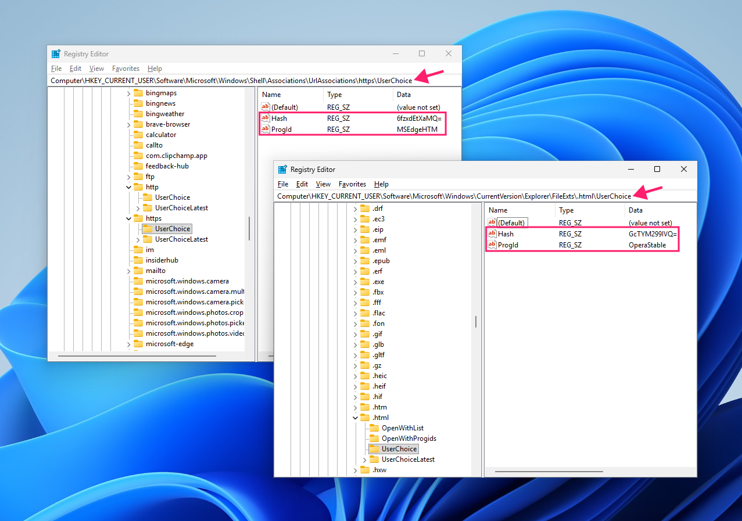The width and height of the screenshot is (742, 521).
Task: Select the .heic folder icon
Action: coord(365,376)
